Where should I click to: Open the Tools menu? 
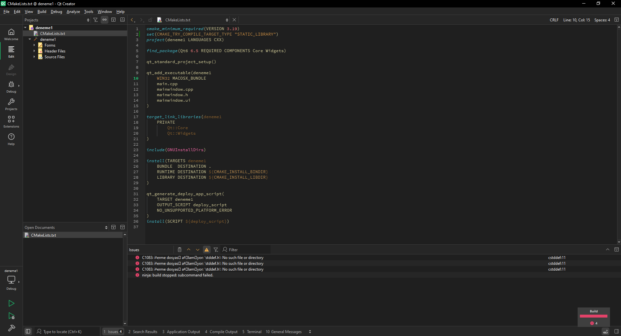(x=89, y=12)
